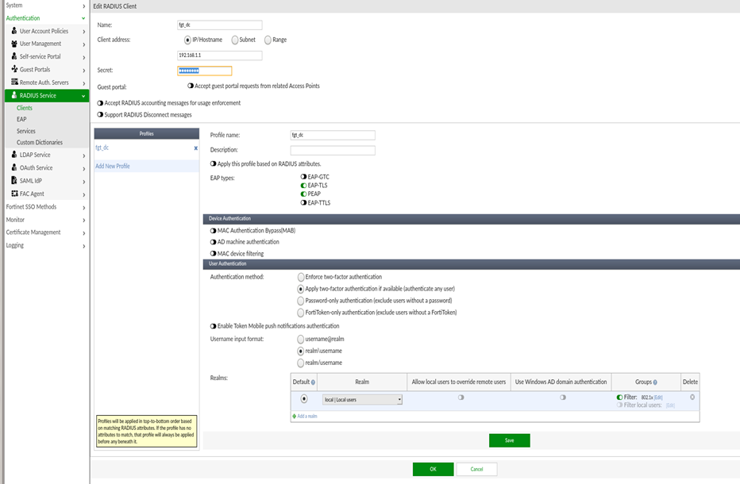This screenshot has width=740, height=484.
Task: Click the User Management icon in the sidebar
Action: point(14,44)
